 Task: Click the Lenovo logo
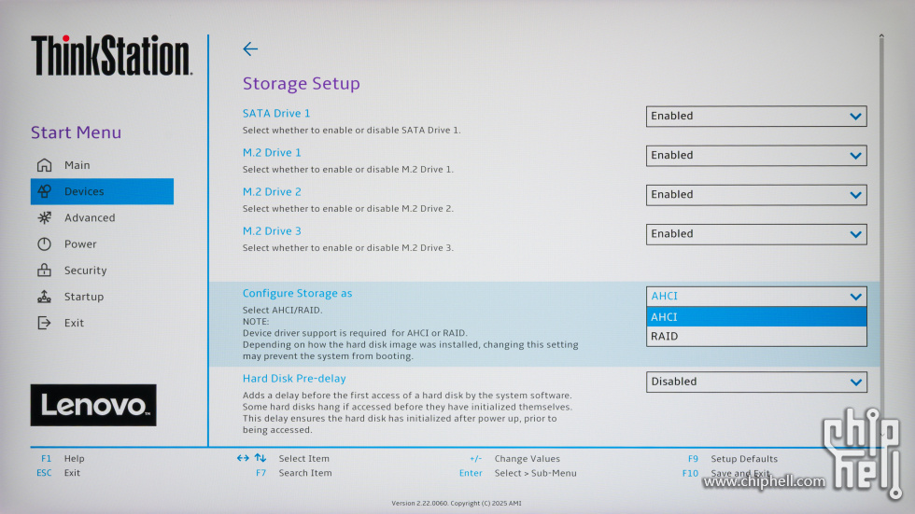click(x=93, y=405)
